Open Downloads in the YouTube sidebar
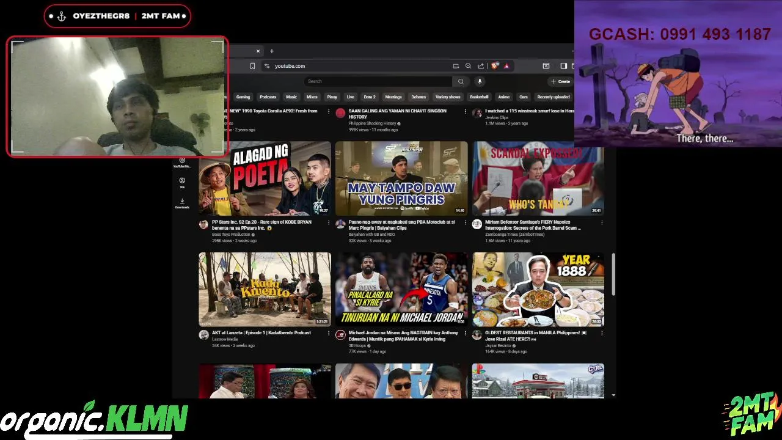The image size is (782, 440). (182, 204)
